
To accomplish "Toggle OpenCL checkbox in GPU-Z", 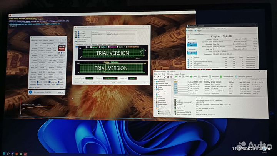I will (x=37, y=82).
